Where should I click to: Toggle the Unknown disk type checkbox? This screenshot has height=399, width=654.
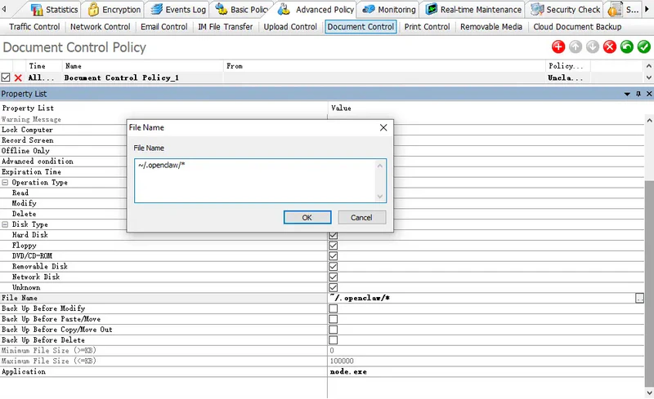coord(333,287)
